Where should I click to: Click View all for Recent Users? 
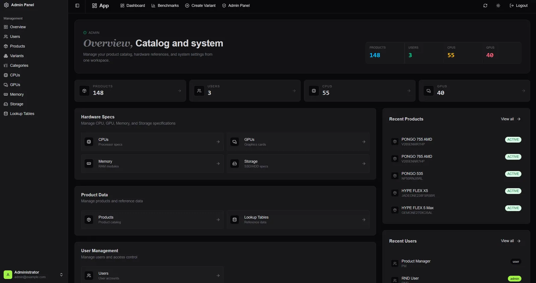coord(511,241)
